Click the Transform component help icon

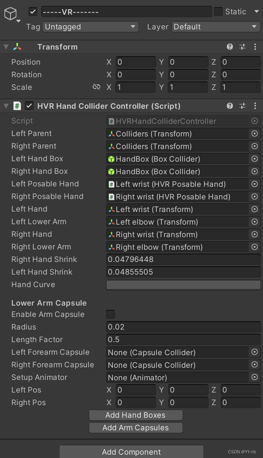click(230, 47)
